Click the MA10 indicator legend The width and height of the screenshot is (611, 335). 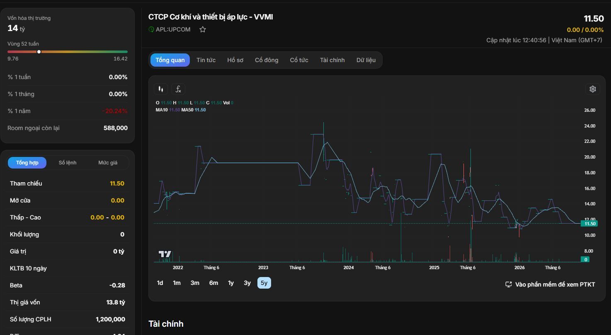168,110
